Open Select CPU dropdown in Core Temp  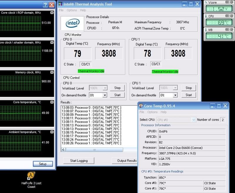point(176,120)
